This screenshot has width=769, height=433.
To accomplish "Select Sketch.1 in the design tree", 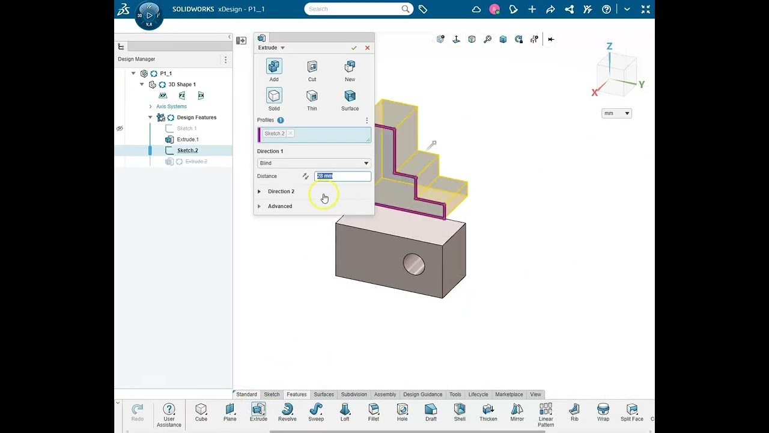I will coord(186,129).
